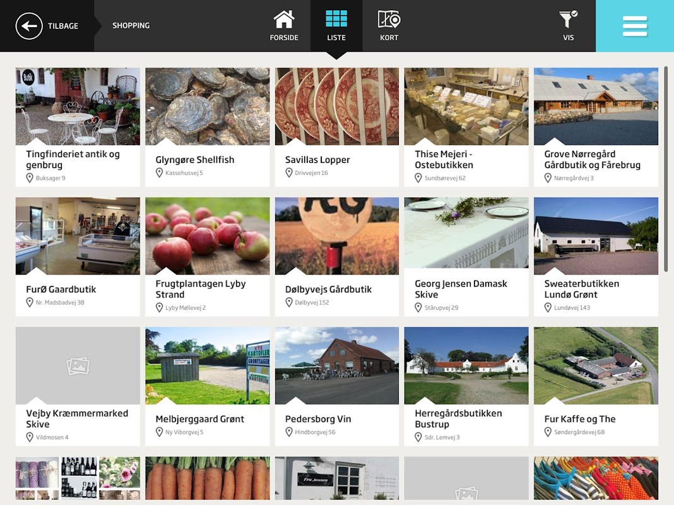Open the hamburger menu
The height and width of the screenshot is (505, 674).
(x=635, y=26)
